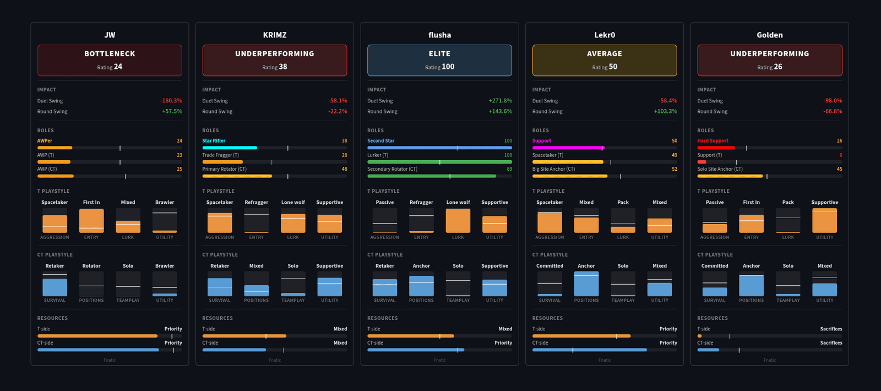Screen dimensions: 881x391
Task: Click the Fnatic footer in flusha's card
Action: 439,360
